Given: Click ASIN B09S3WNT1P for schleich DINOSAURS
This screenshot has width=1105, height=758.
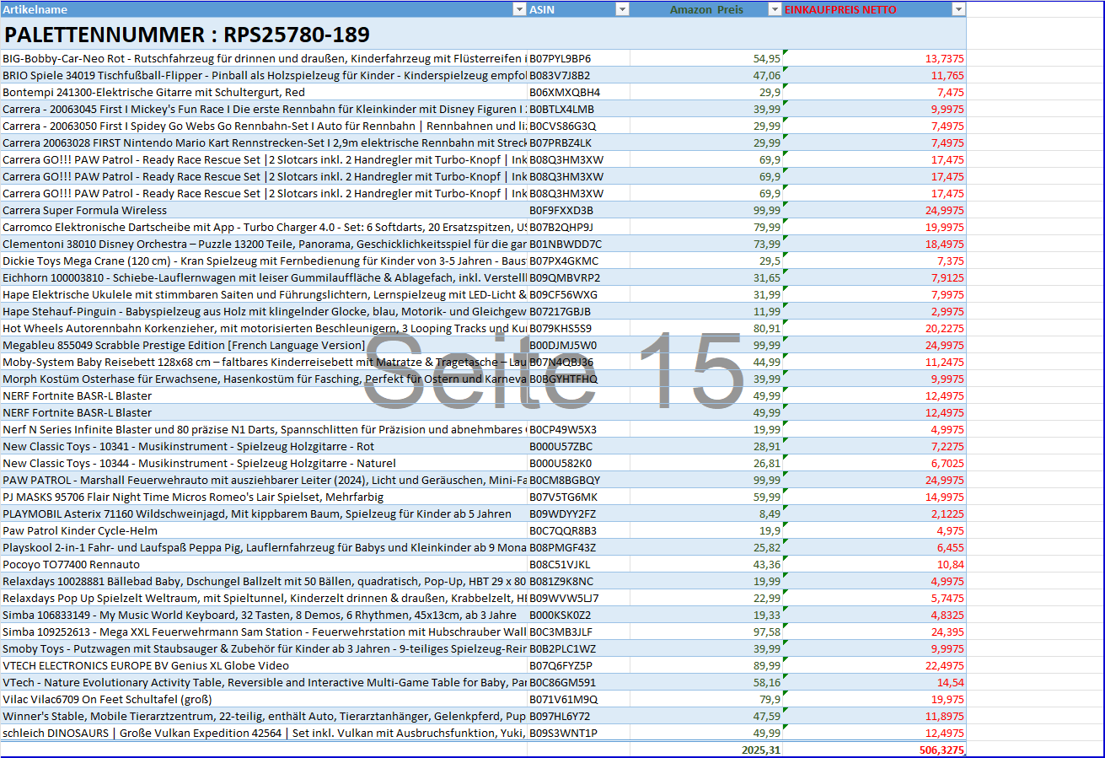Looking at the screenshot, I should (x=563, y=733).
